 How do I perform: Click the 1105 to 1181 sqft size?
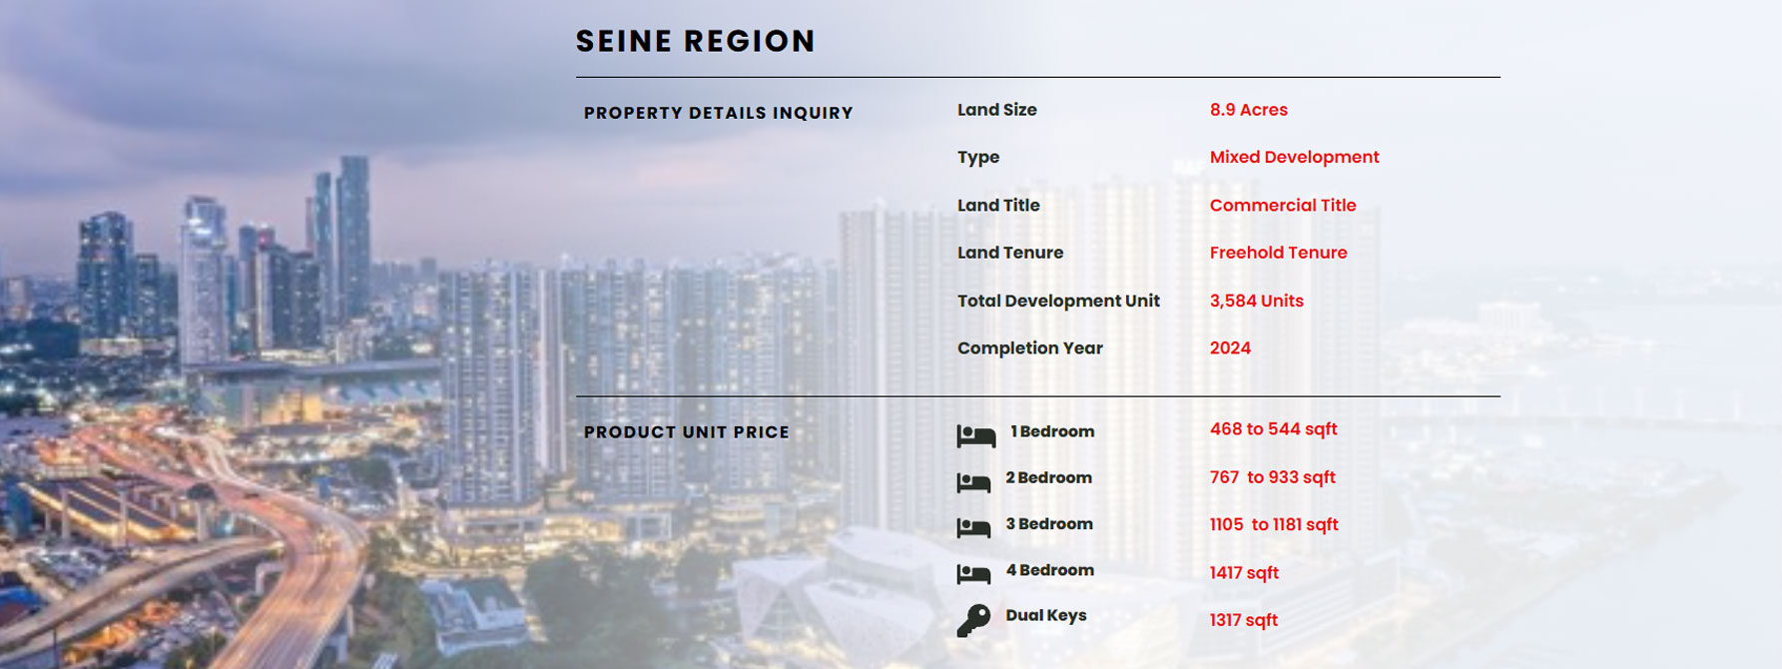click(1273, 524)
